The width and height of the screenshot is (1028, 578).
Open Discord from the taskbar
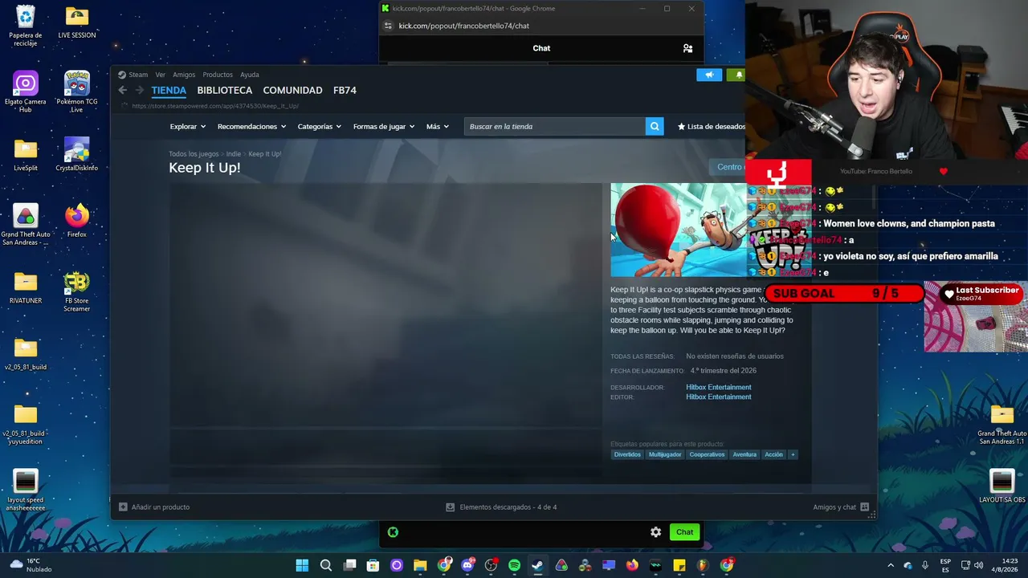(467, 565)
